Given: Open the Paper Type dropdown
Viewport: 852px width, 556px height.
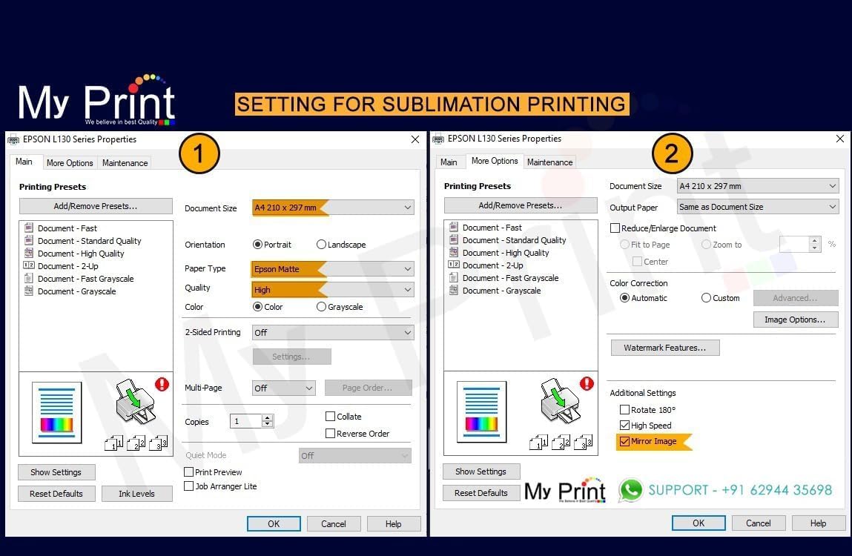Looking at the screenshot, I should pos(333,268).
